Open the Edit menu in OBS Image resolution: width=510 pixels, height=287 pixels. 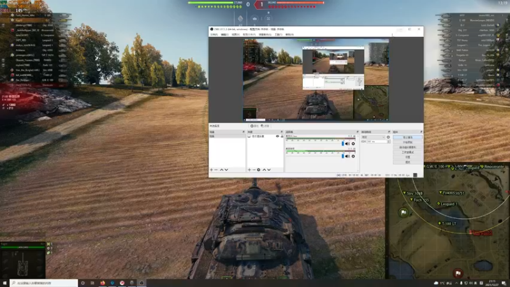pyautogui.click(x=225, y=34)
